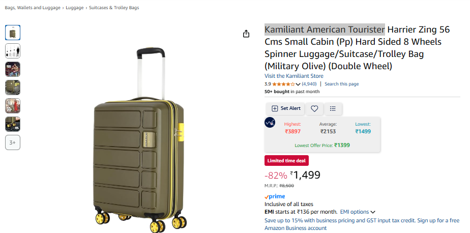The image size is (470, 233).
Task: Open the list icon beside heart button
Action: coord(333,108)
